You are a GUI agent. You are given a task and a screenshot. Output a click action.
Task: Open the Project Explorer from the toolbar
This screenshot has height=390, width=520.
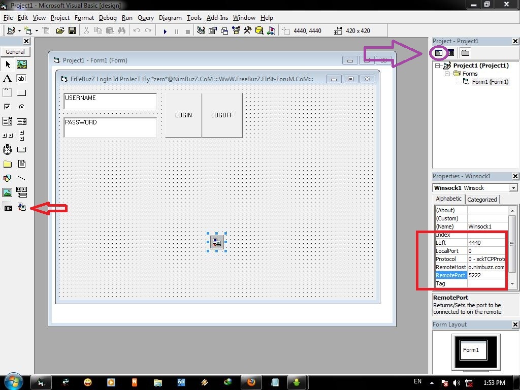coord(201,31)
